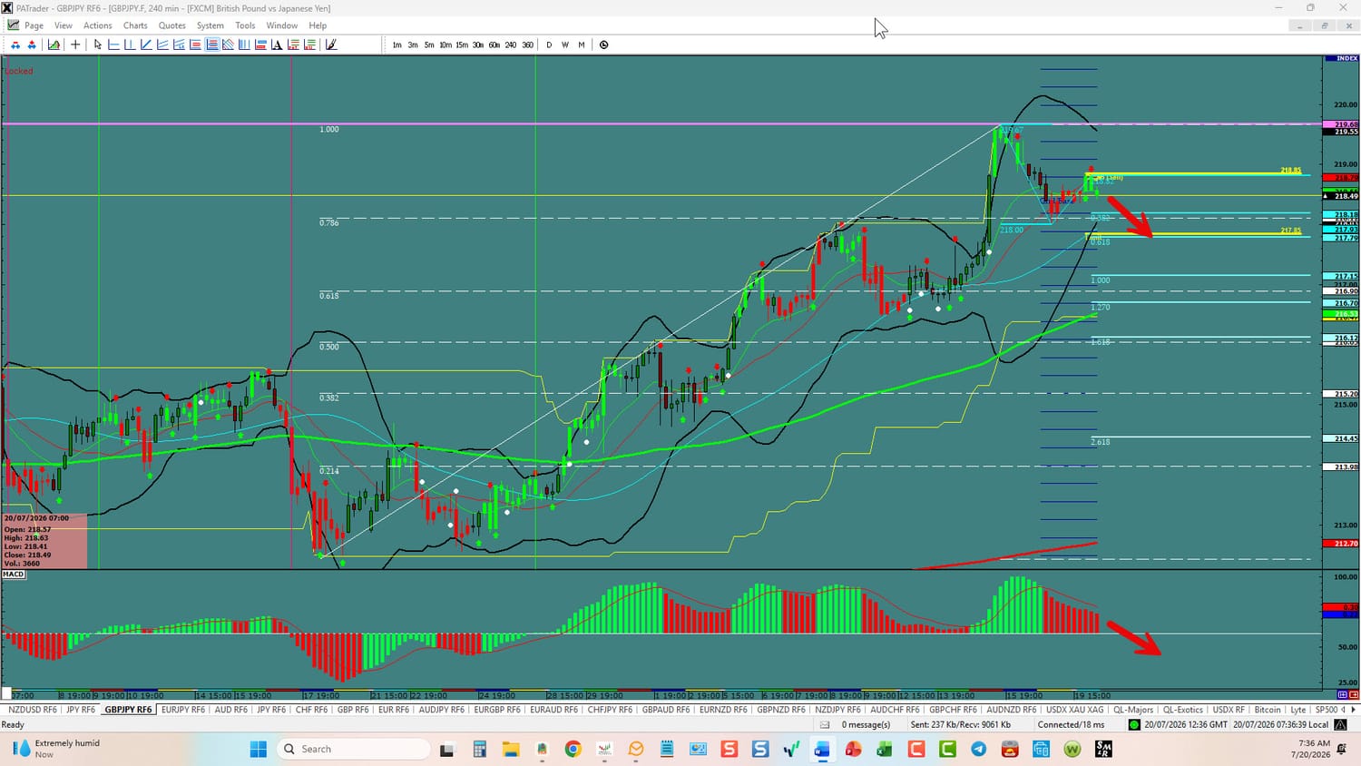Switch to Monthly (M) timeframe

tap(582, 44)
